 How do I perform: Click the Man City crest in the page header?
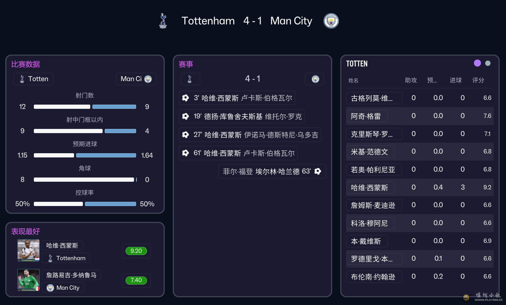331,21
